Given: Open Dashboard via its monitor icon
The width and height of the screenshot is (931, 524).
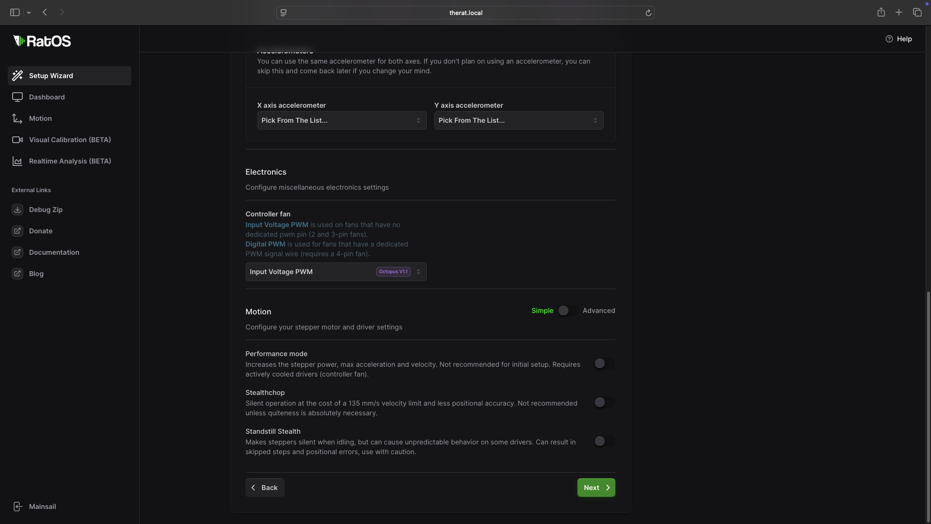Looking at the screenshot, I should (17, 97).
